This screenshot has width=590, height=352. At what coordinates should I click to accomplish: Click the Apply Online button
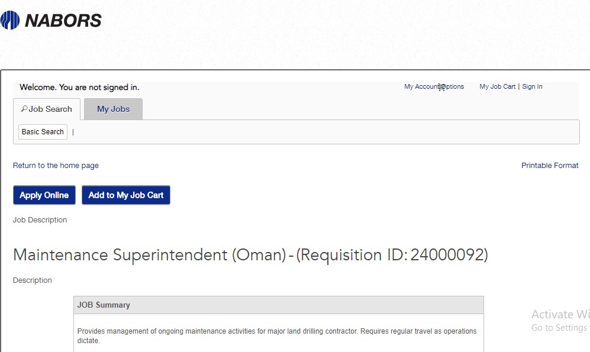click(x=44, y=195)
